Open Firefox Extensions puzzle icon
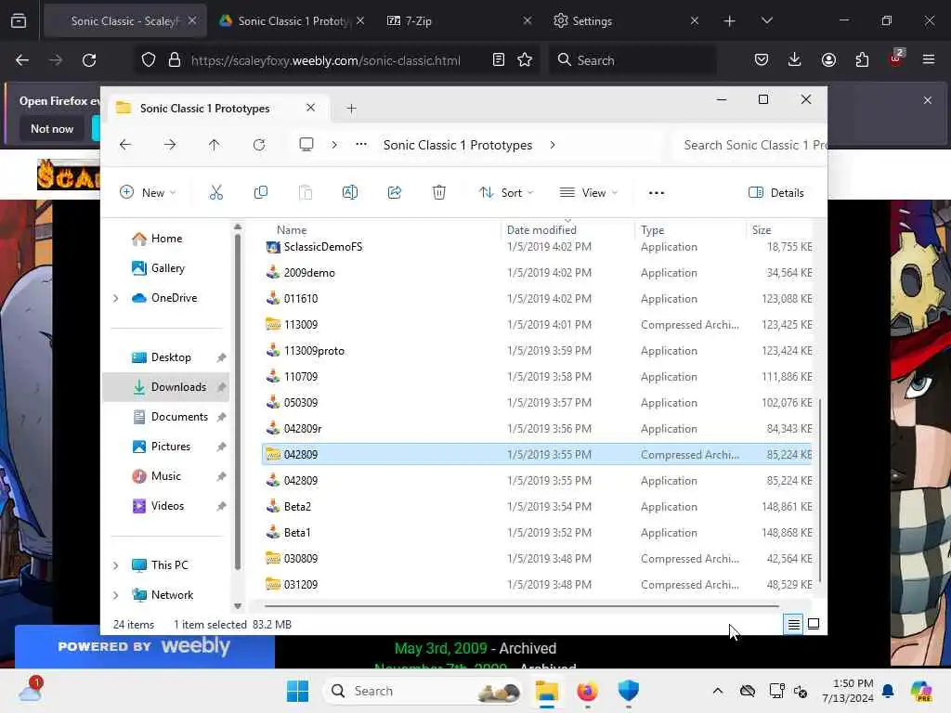The width and height of the screenshot is (951, 713). (862, 59)
